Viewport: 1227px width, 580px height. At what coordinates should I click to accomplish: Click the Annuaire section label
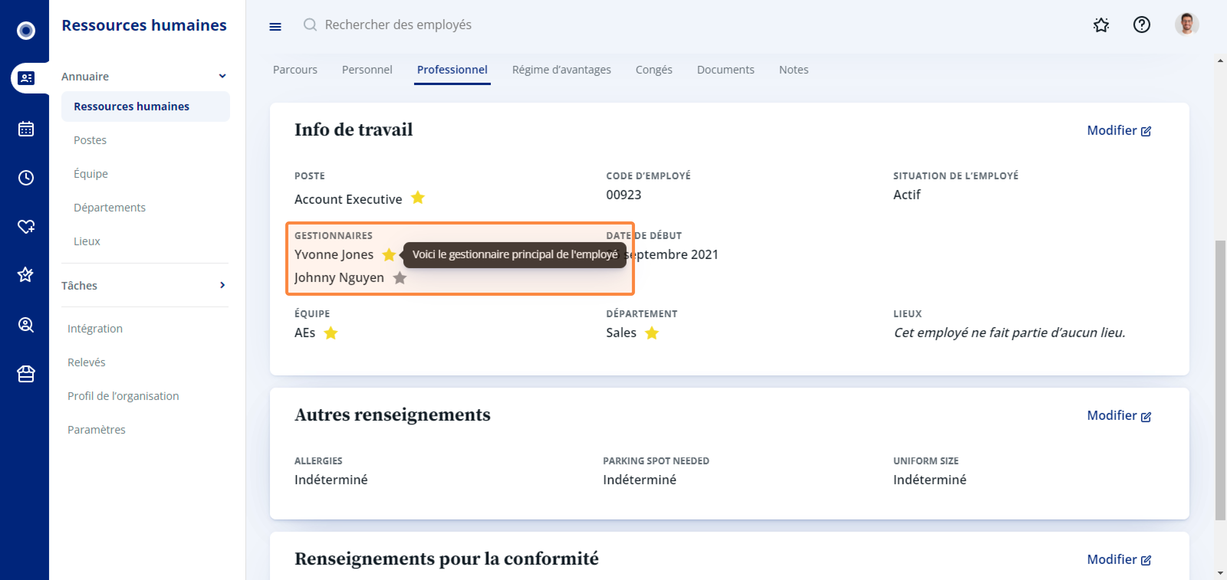tap(85, 76)
